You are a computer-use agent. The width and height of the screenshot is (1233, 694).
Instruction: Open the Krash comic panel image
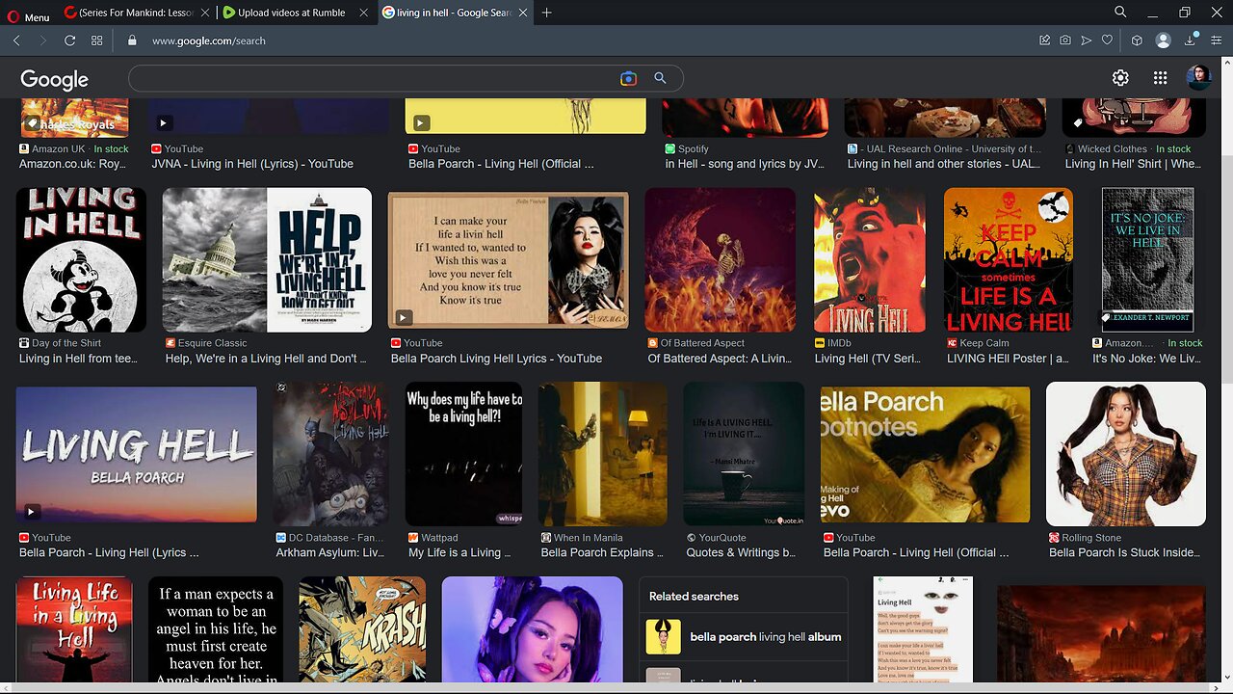coord(362,630)
